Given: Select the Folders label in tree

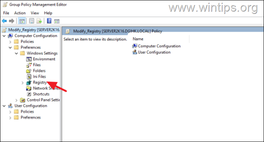Looking at the screenshot, I should [39, 71].
